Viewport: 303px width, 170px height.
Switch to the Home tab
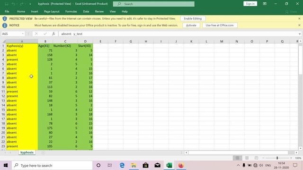21,11
